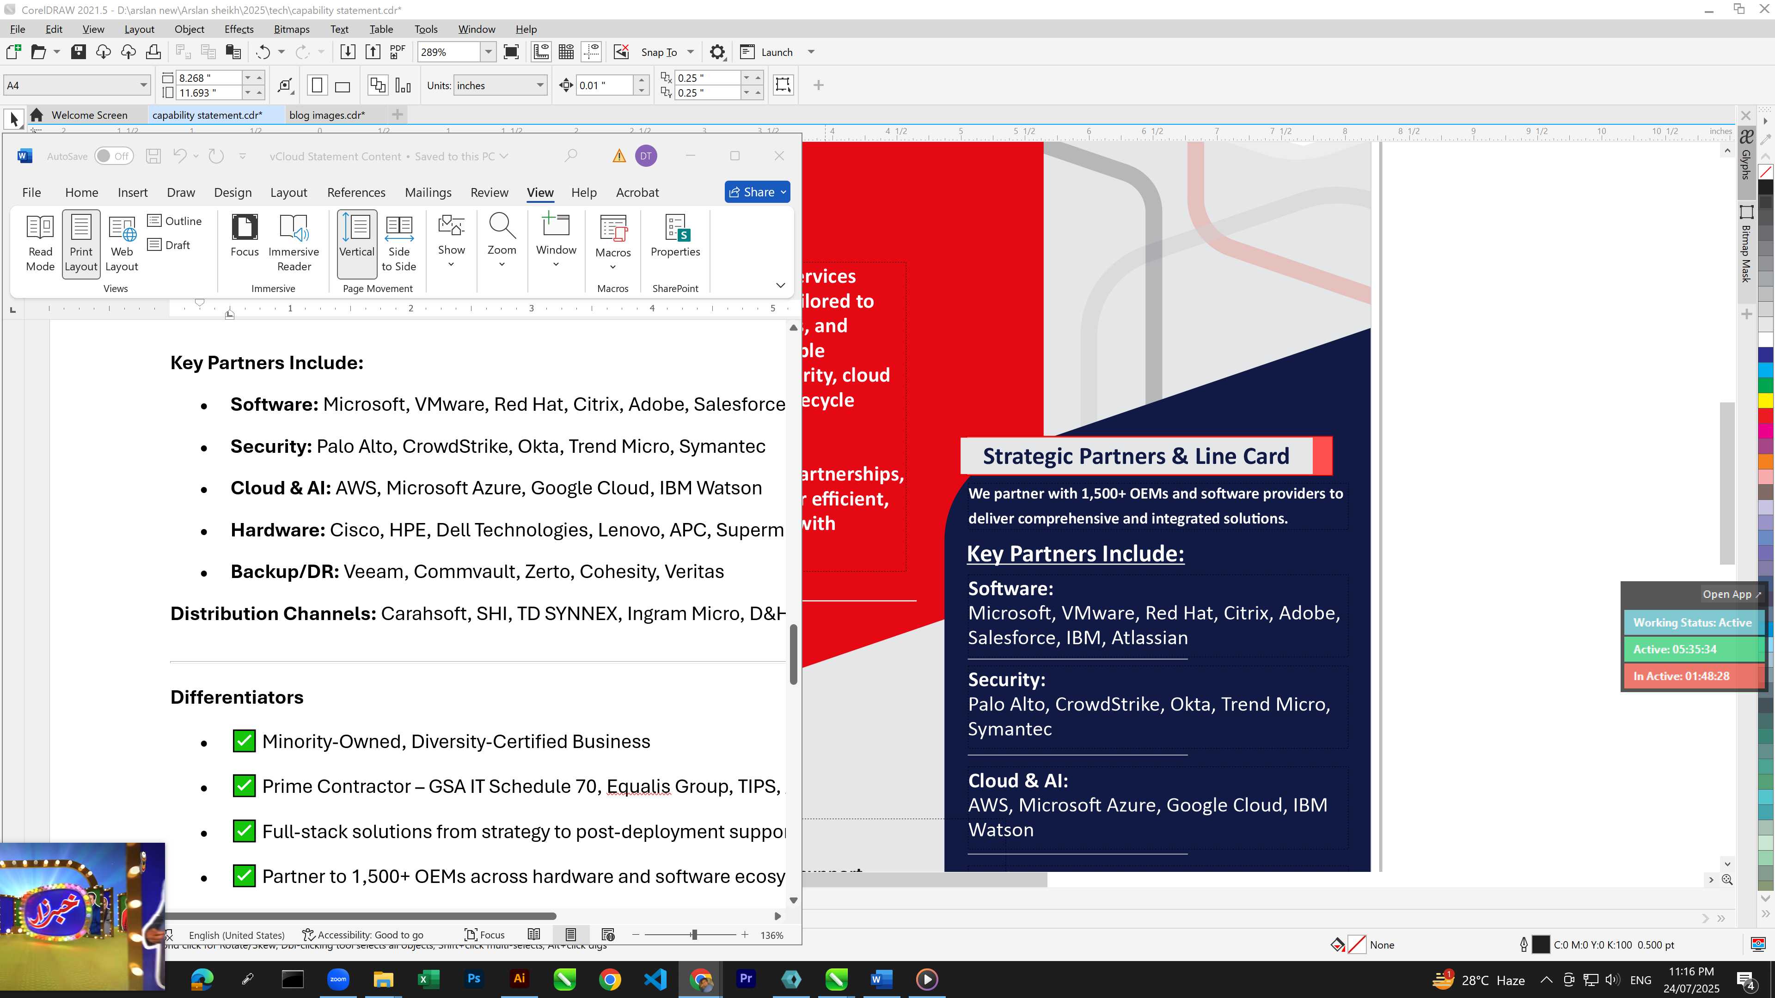Open Illustrator from the taskbar
The height and width of the screenshot is (998, 1775).
pyautogui.click(x=520, y=979)
